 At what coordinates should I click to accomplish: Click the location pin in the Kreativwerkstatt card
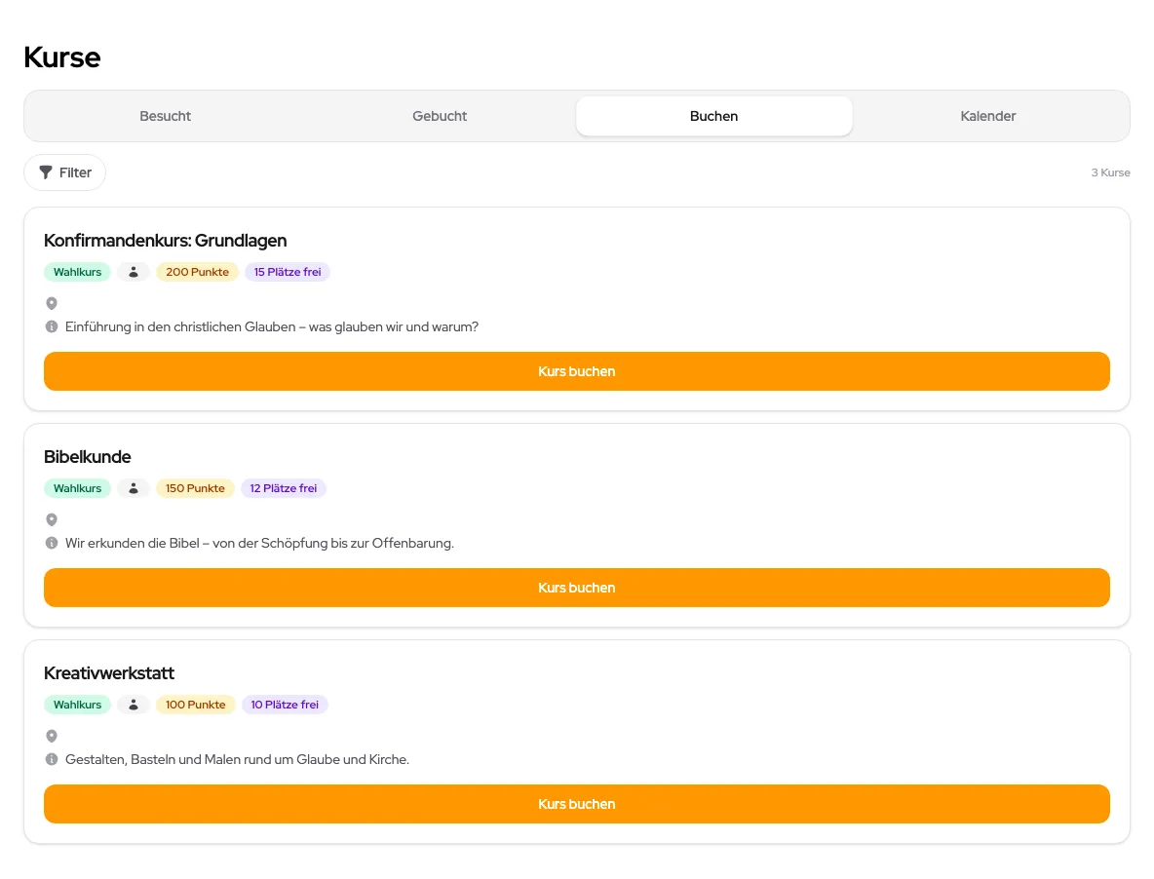pos(52,736)
